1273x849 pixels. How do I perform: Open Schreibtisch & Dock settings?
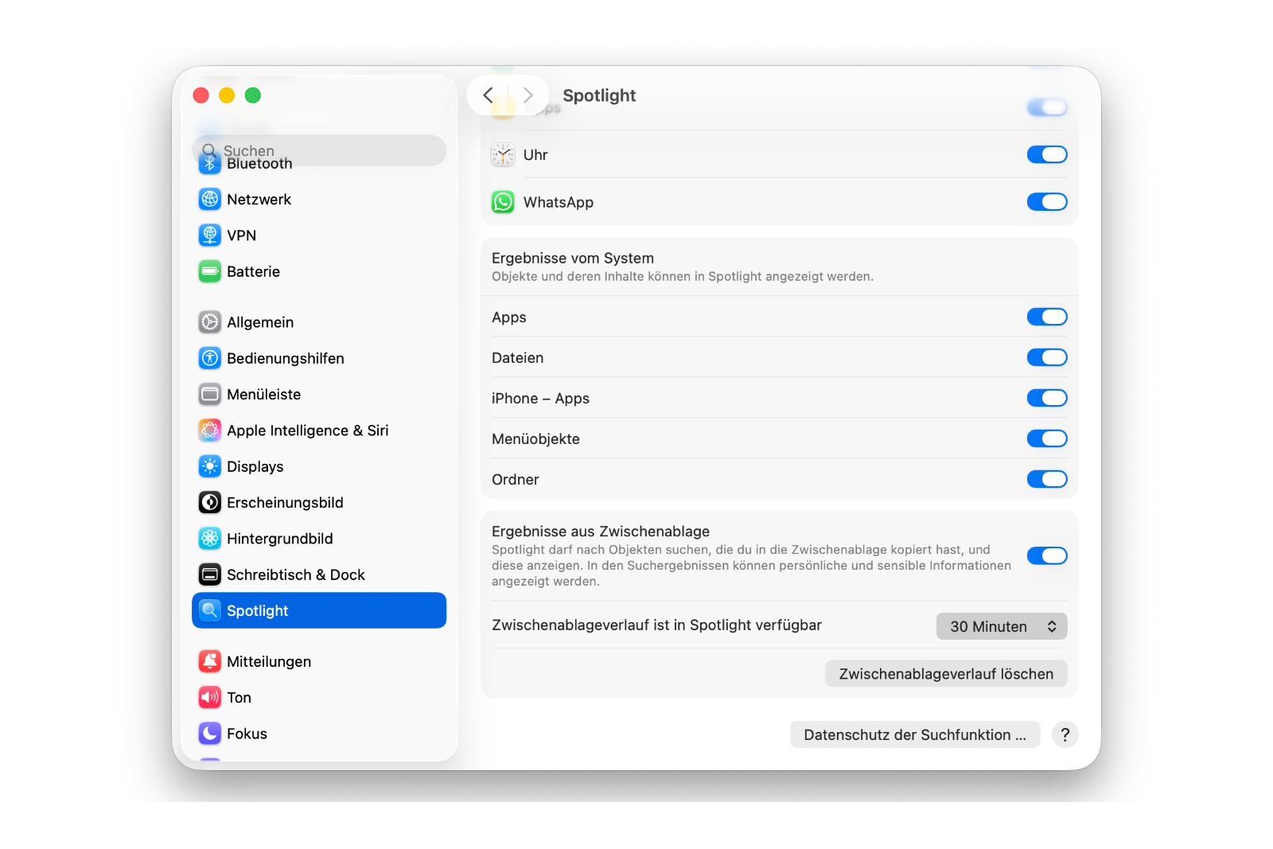(296, 574)
